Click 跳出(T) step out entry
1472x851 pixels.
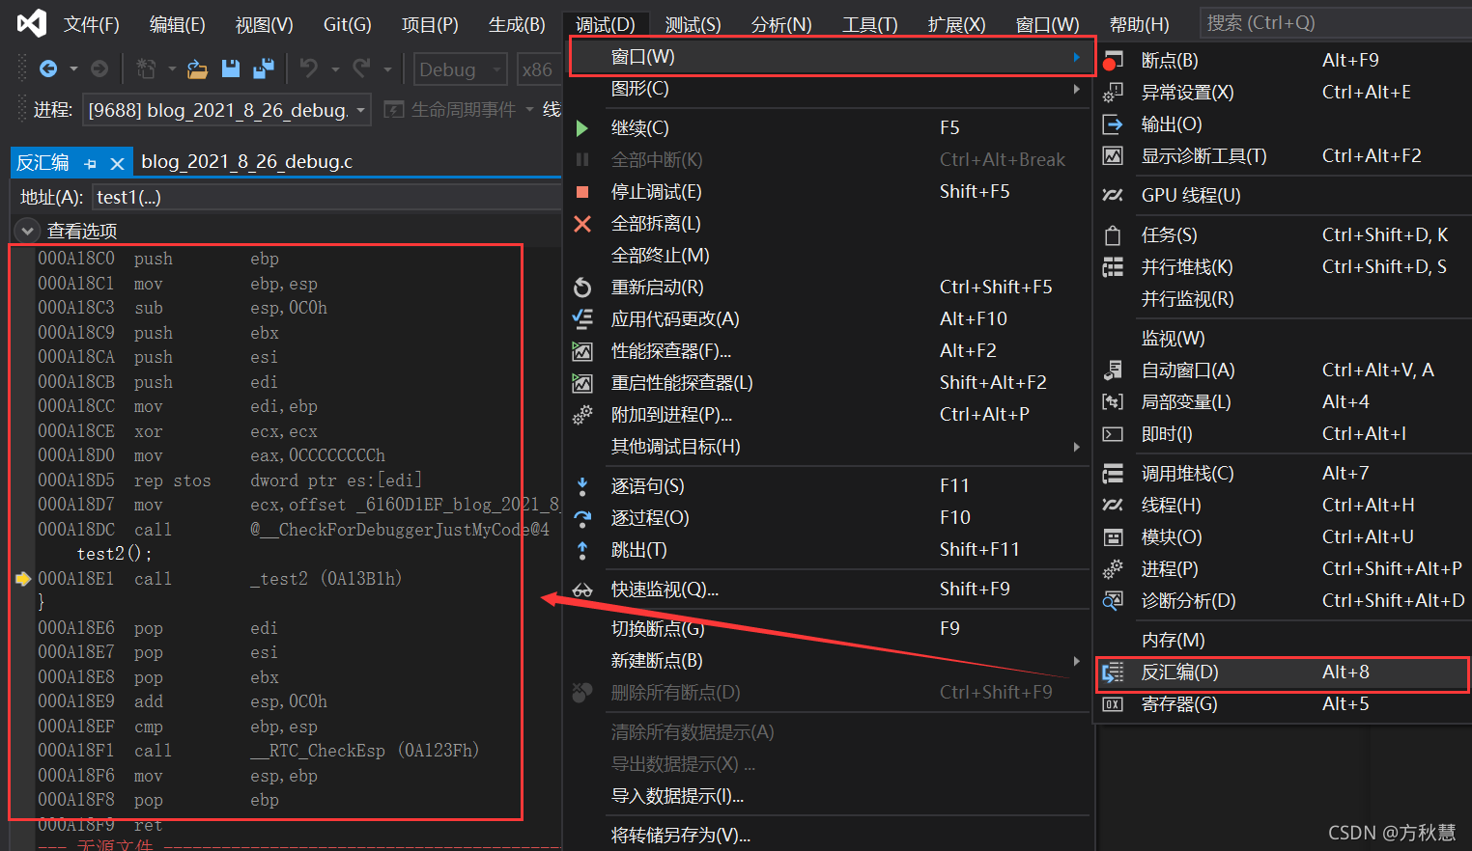pos(829,549)
